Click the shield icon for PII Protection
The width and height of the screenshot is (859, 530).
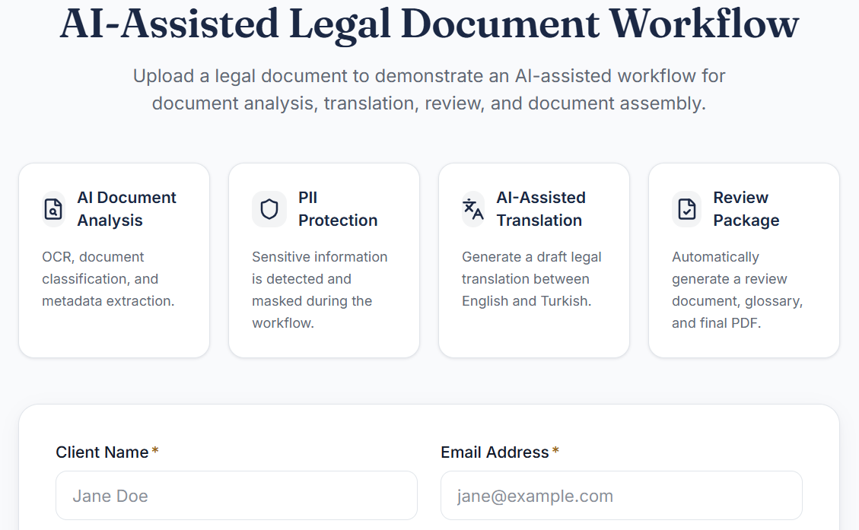(269, 209)
